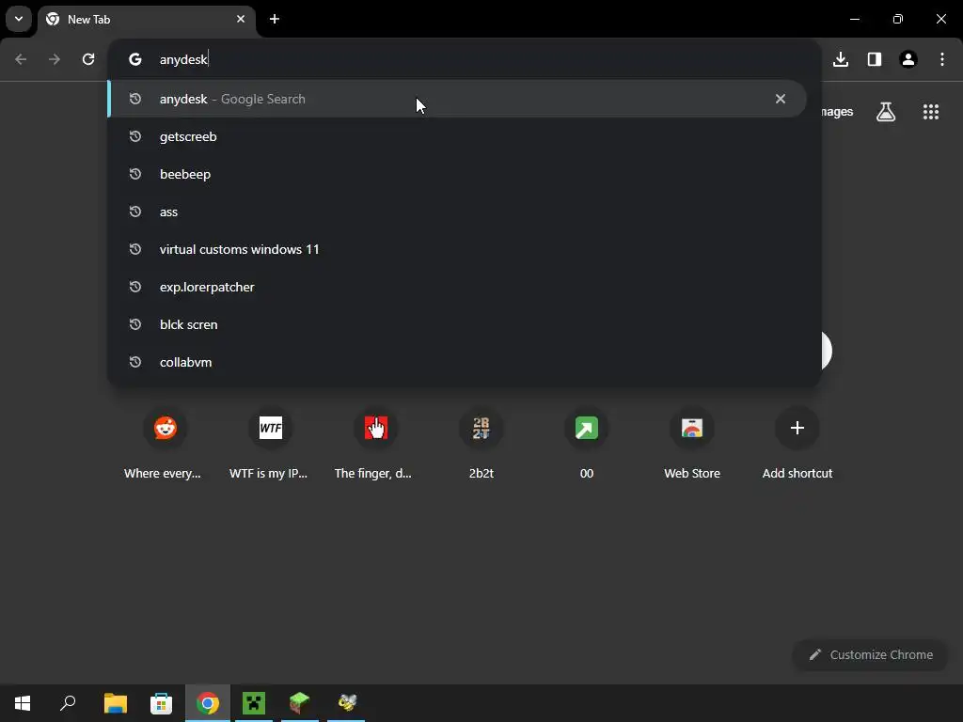Open Windows taskbar search
Screen dimensions: 963x722
click(x=68, y=703)
